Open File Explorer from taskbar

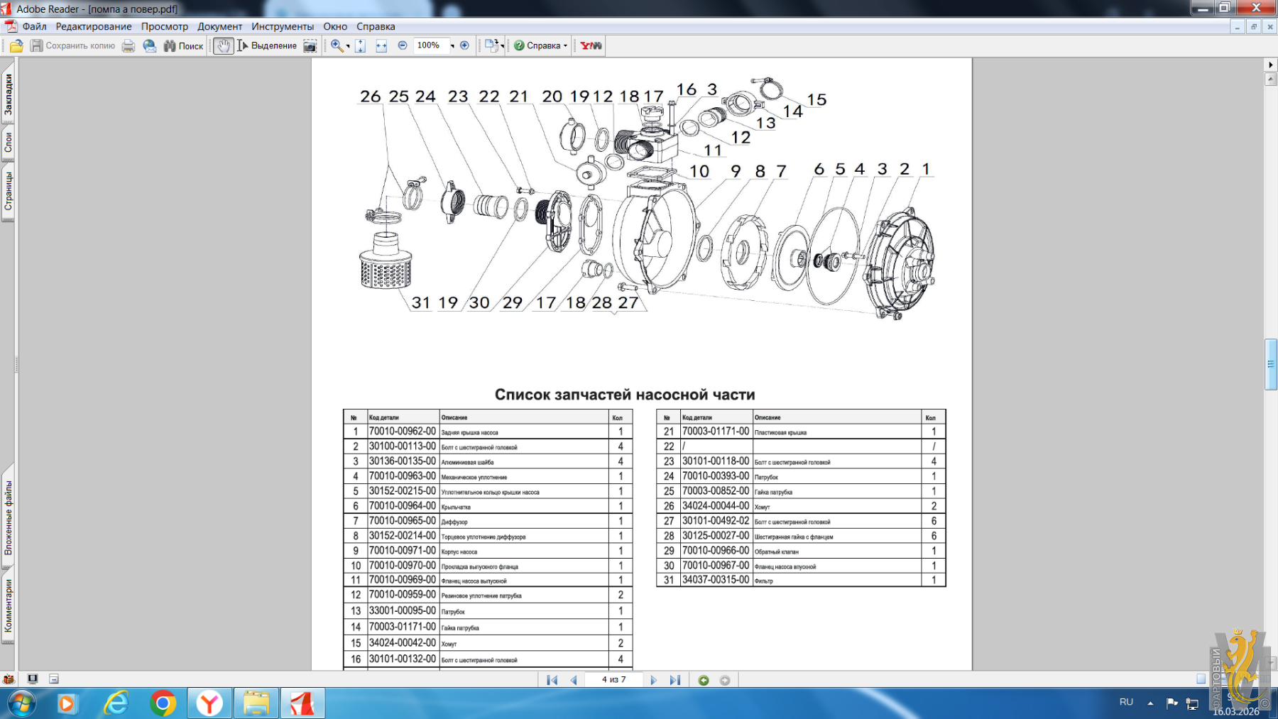[256, 703]
